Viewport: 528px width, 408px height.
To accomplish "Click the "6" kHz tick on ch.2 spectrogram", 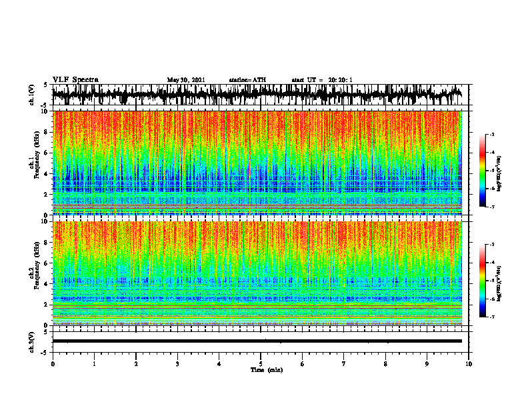I will point(47,263).
